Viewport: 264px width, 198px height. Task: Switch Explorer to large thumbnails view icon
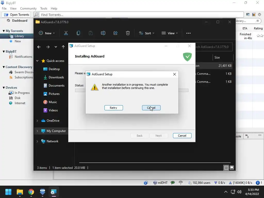(x=232, y=168)
